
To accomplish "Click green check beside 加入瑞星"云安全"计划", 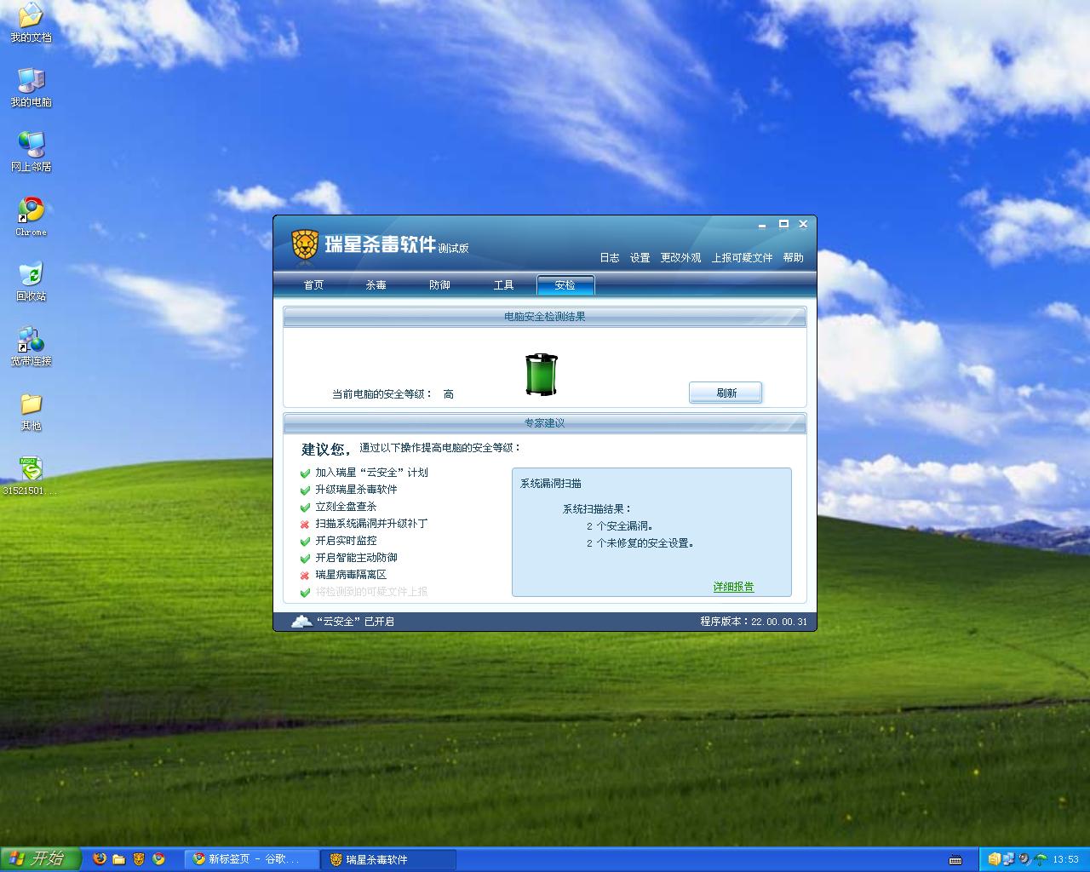I will coord(305,473).
